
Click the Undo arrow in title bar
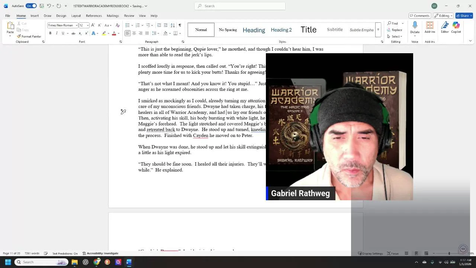(49, 6)
